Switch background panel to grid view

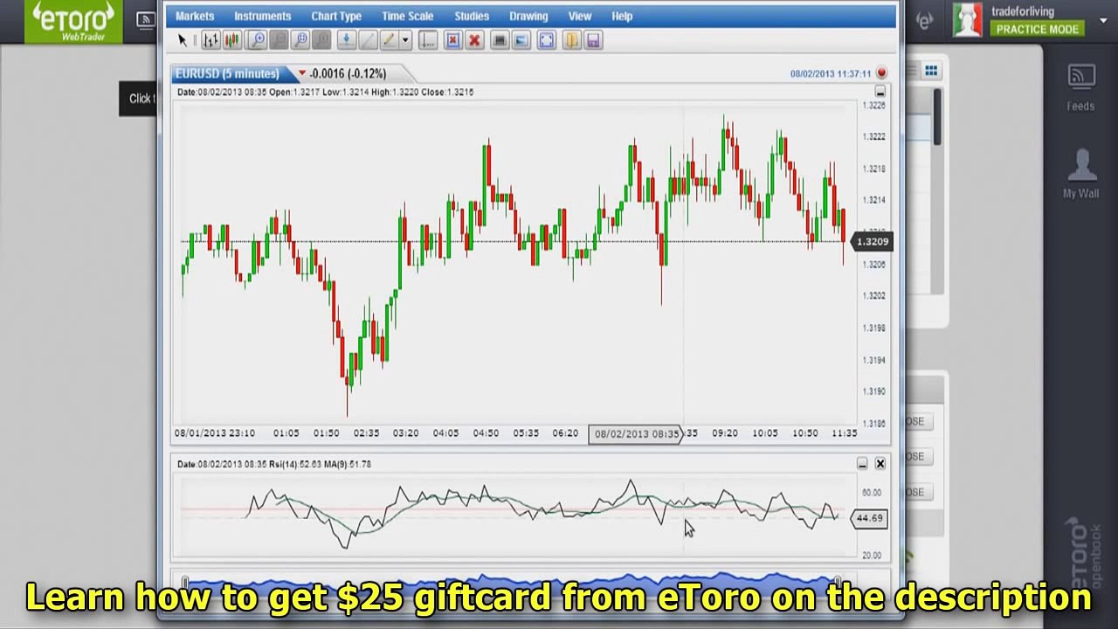click(931, 72)
